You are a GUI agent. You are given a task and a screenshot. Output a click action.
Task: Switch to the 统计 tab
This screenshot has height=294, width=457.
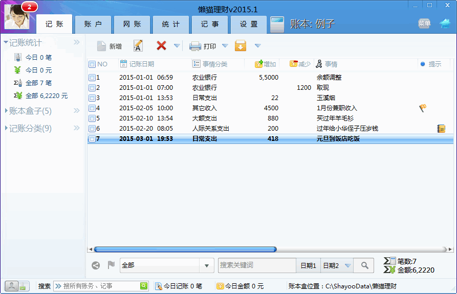point(170,23)
